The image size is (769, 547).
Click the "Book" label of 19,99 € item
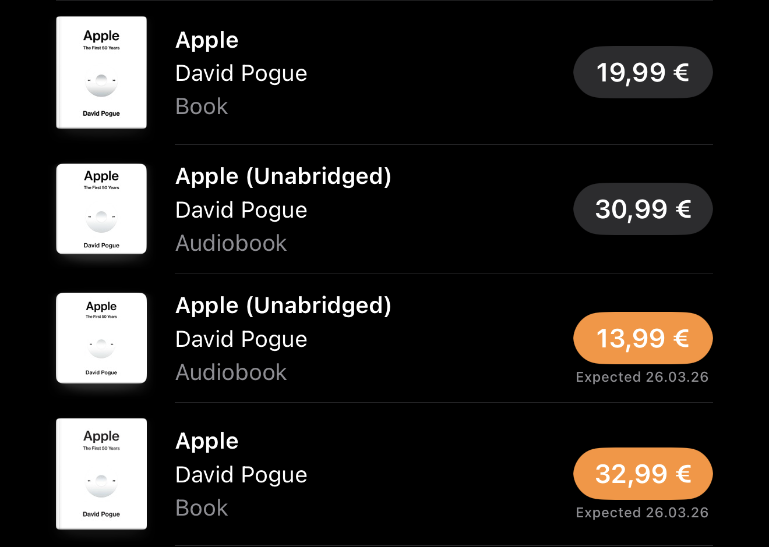point(202,106)
